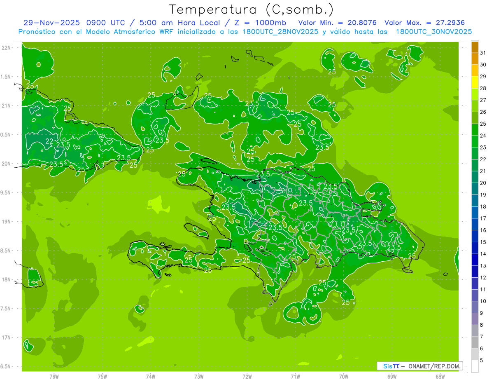Click the "72W" longitude axis label

coord(247,377)
